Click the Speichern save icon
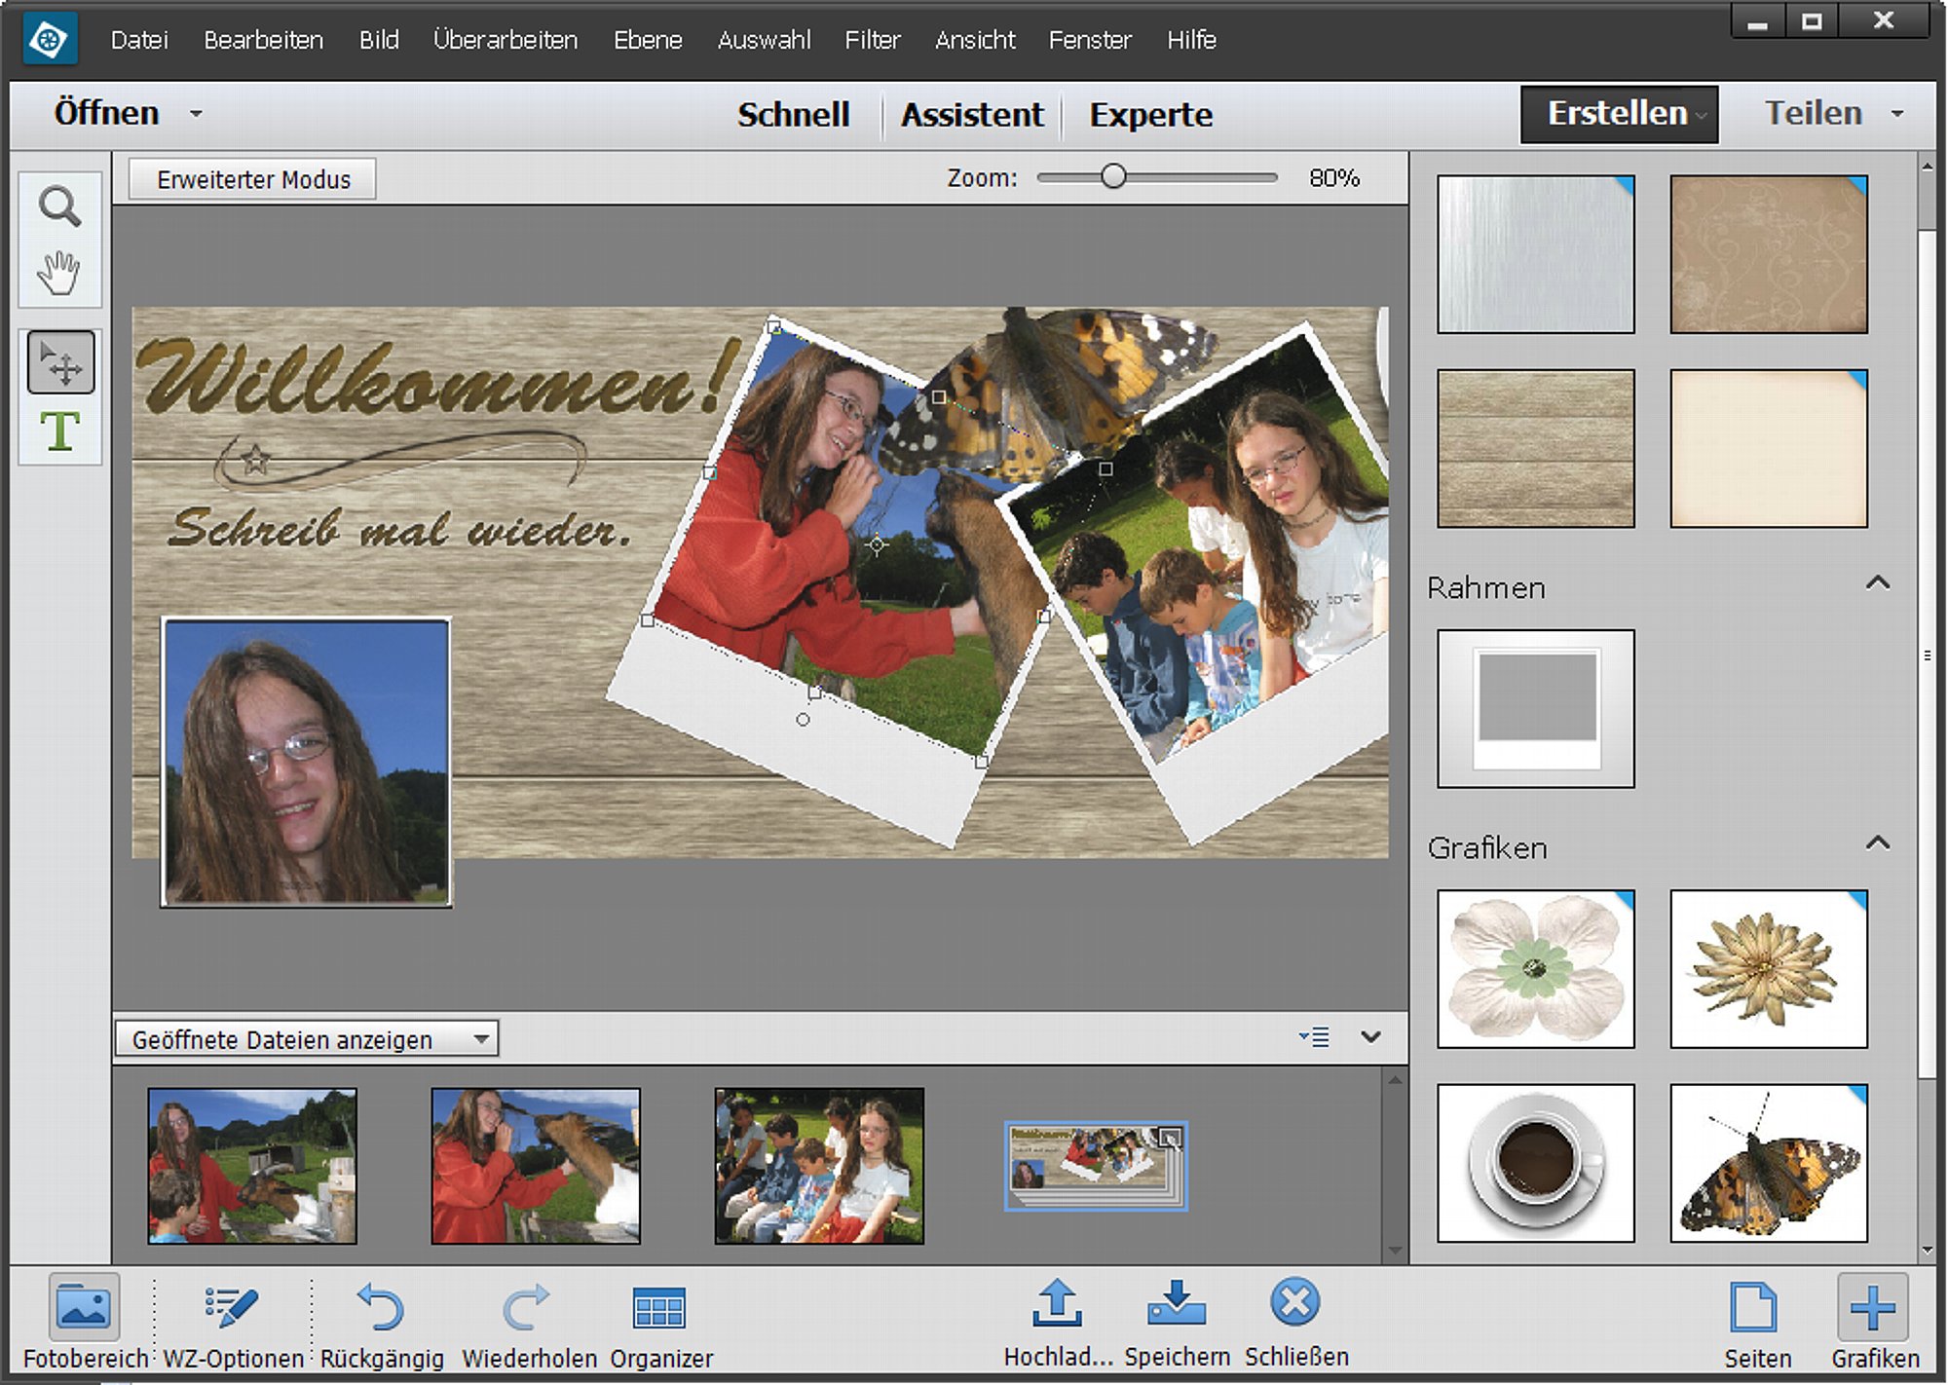The height and width of the screenshot is (1385, 1948). tap(1177, 1303)
